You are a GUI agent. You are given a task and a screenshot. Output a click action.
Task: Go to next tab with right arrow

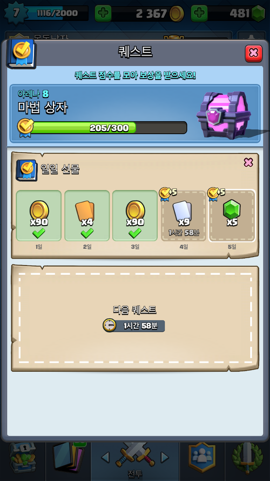pyautogui.click(x=165, y=457)
